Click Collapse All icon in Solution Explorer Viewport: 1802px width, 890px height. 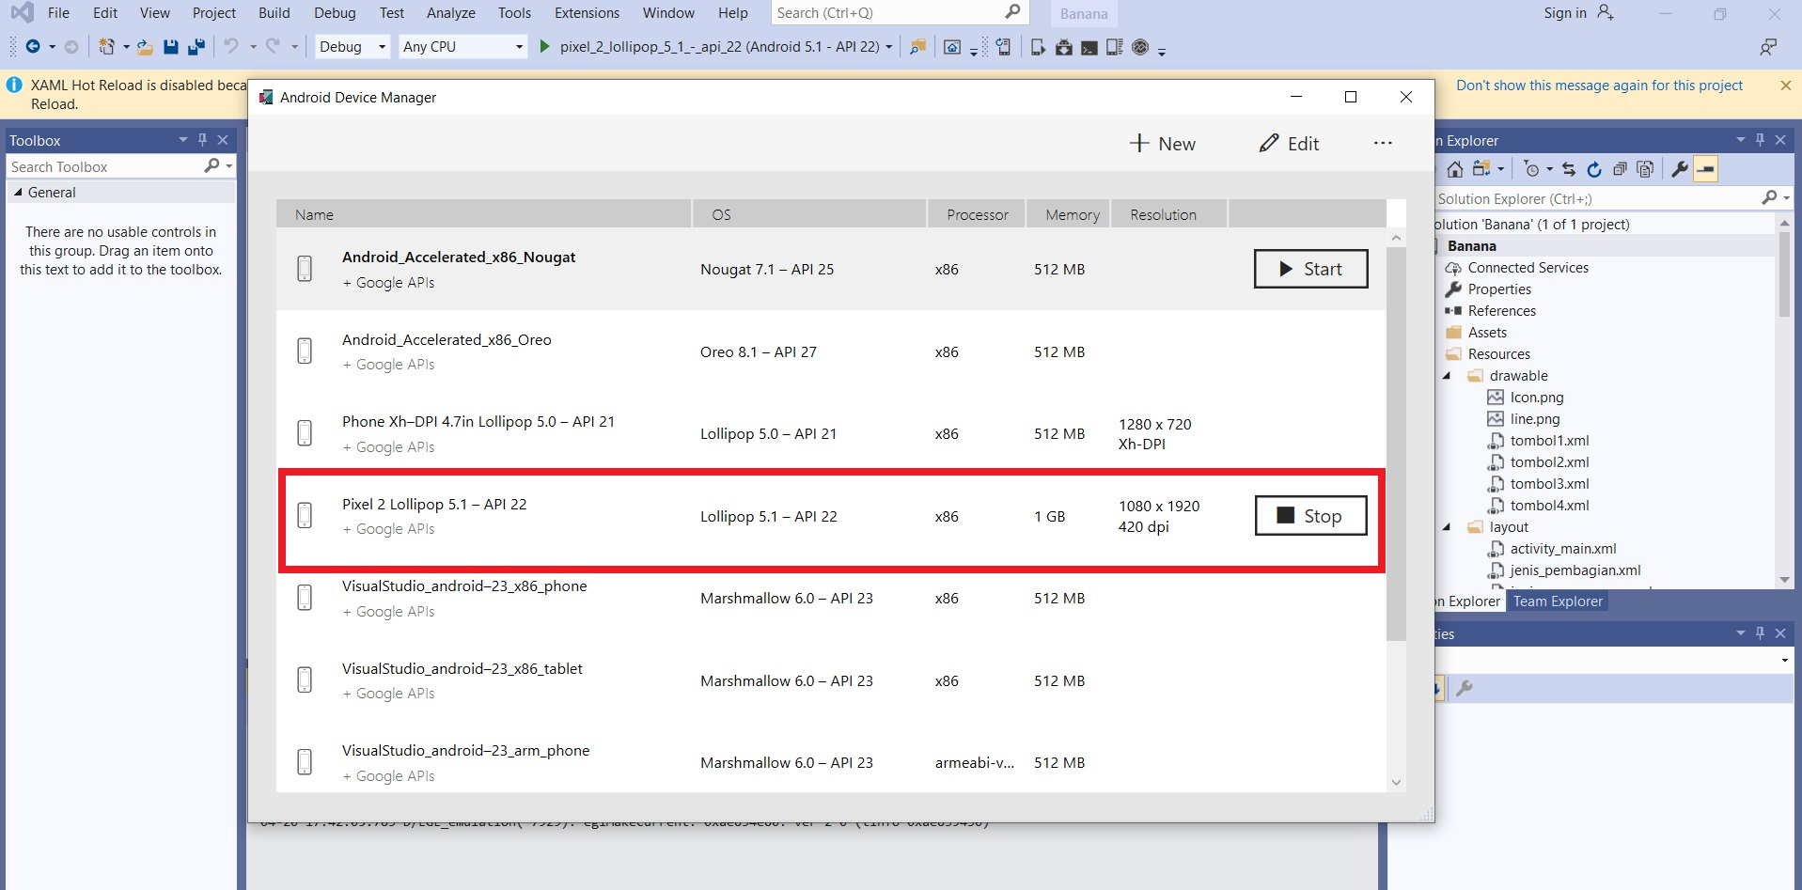(1620, 169)
